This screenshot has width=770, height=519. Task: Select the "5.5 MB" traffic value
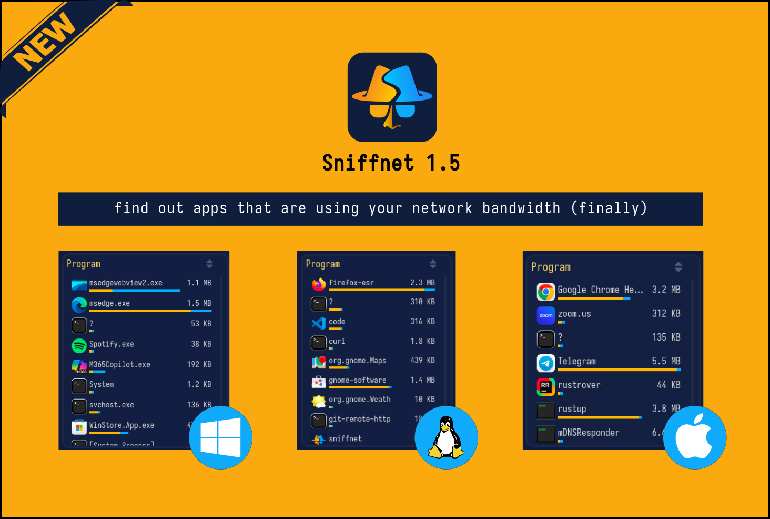pos(666,361)
